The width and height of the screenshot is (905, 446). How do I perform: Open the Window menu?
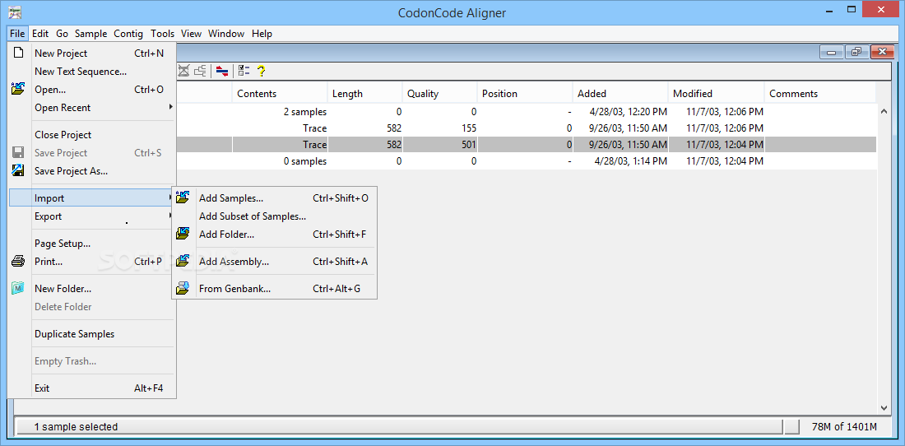226,34
